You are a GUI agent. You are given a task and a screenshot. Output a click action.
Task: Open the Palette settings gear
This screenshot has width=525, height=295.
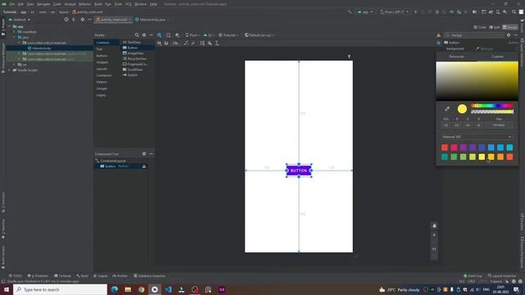click(x=144, y=35)
